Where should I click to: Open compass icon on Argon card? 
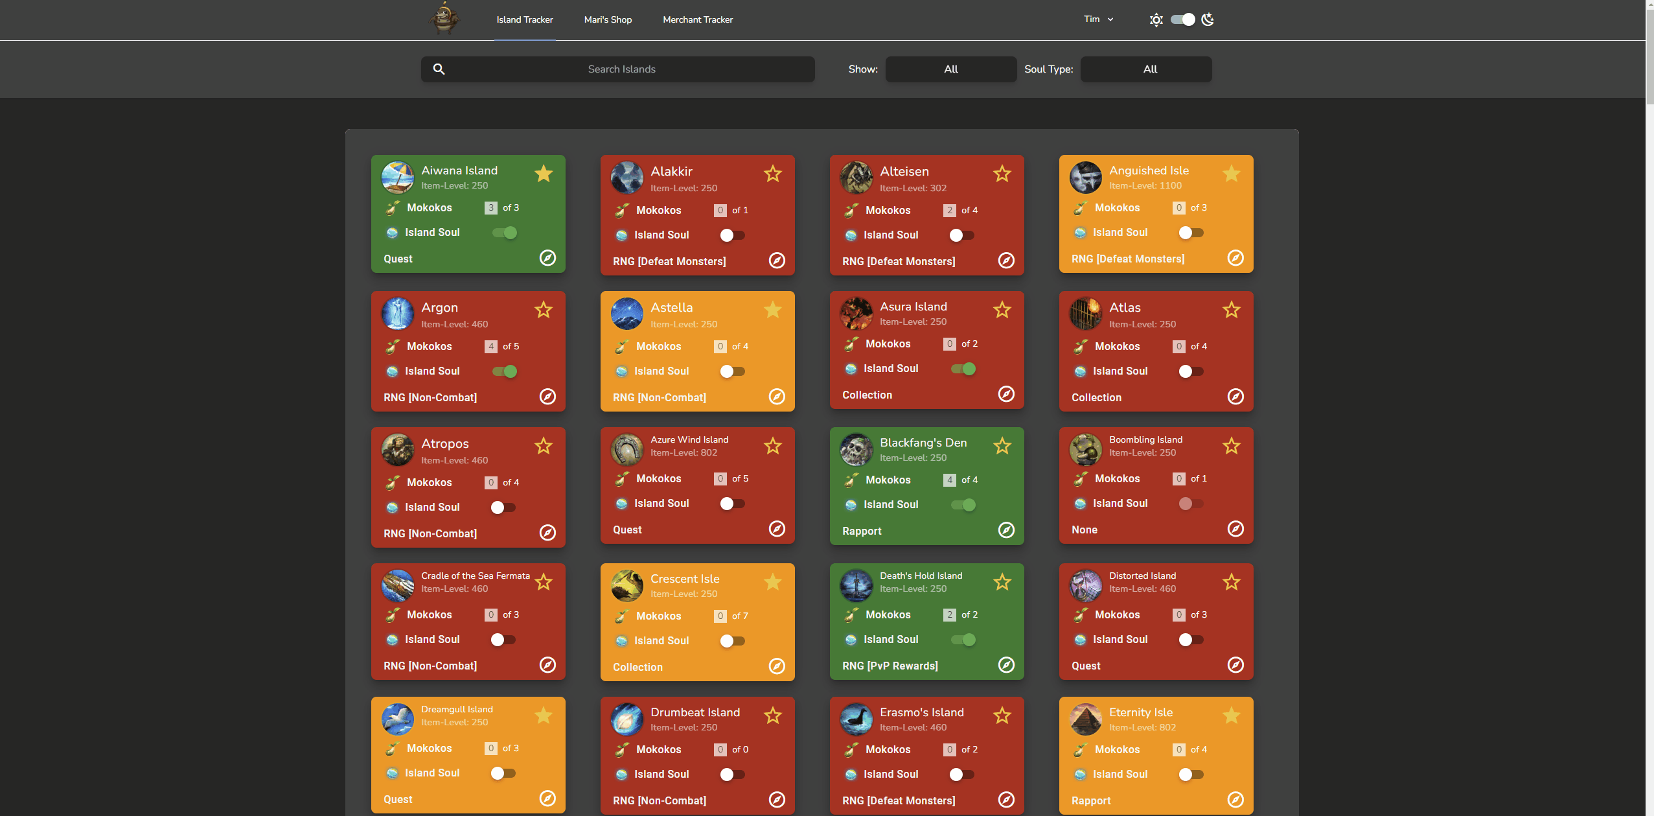(x=547, y=396)
